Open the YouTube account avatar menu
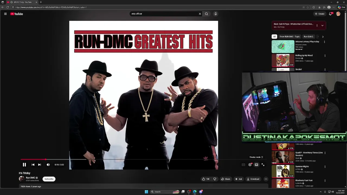 (x=338, y=14)
